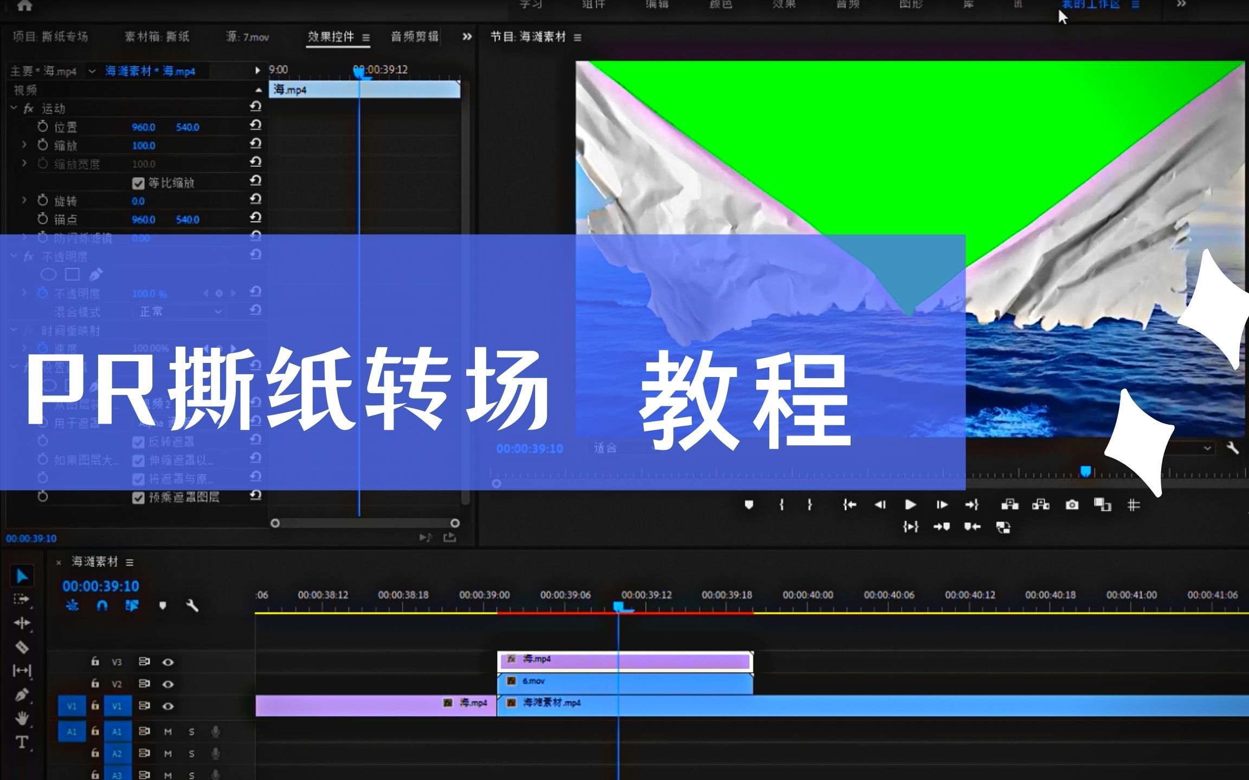Expand the Rotation property

coord(24,200)
